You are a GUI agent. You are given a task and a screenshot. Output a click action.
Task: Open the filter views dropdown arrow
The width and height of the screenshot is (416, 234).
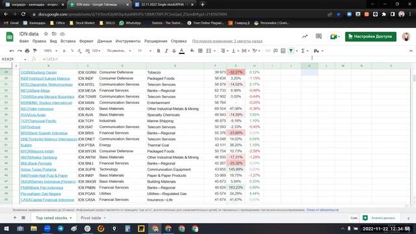pos(296,51)
